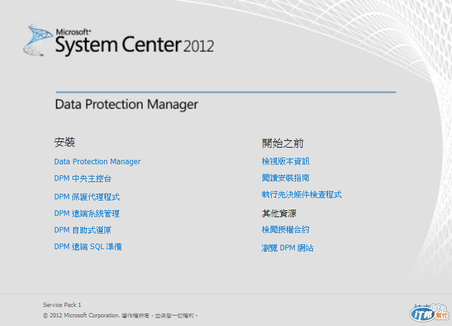Select DPM 保護代理程式 link
This screenshot has width=452, height=326.
(x=87, y=197)
